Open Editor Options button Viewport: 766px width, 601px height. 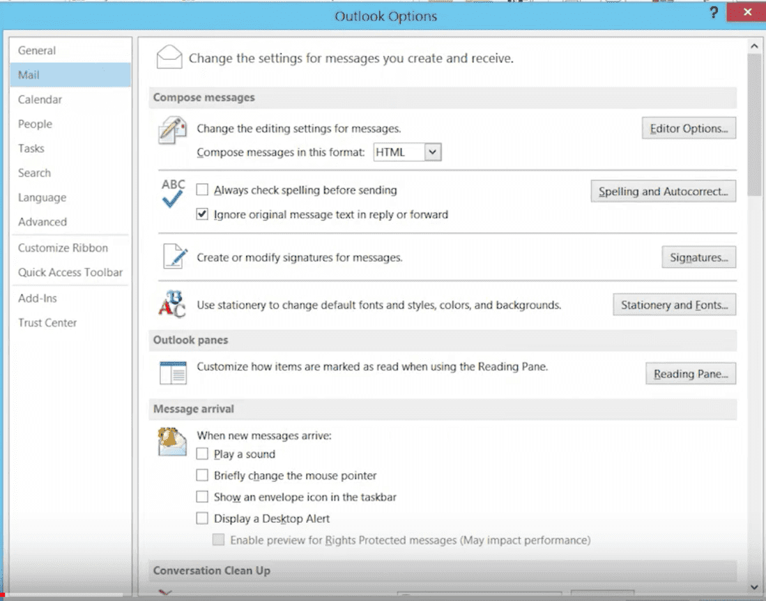(688, 128)
